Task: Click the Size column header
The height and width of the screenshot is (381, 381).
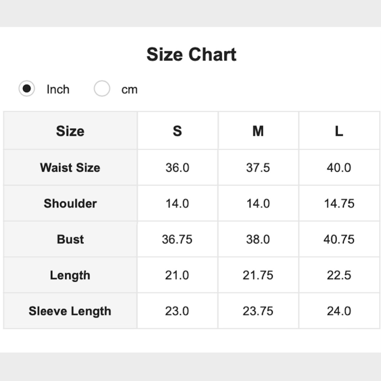Action: click(x=70, y=131)
